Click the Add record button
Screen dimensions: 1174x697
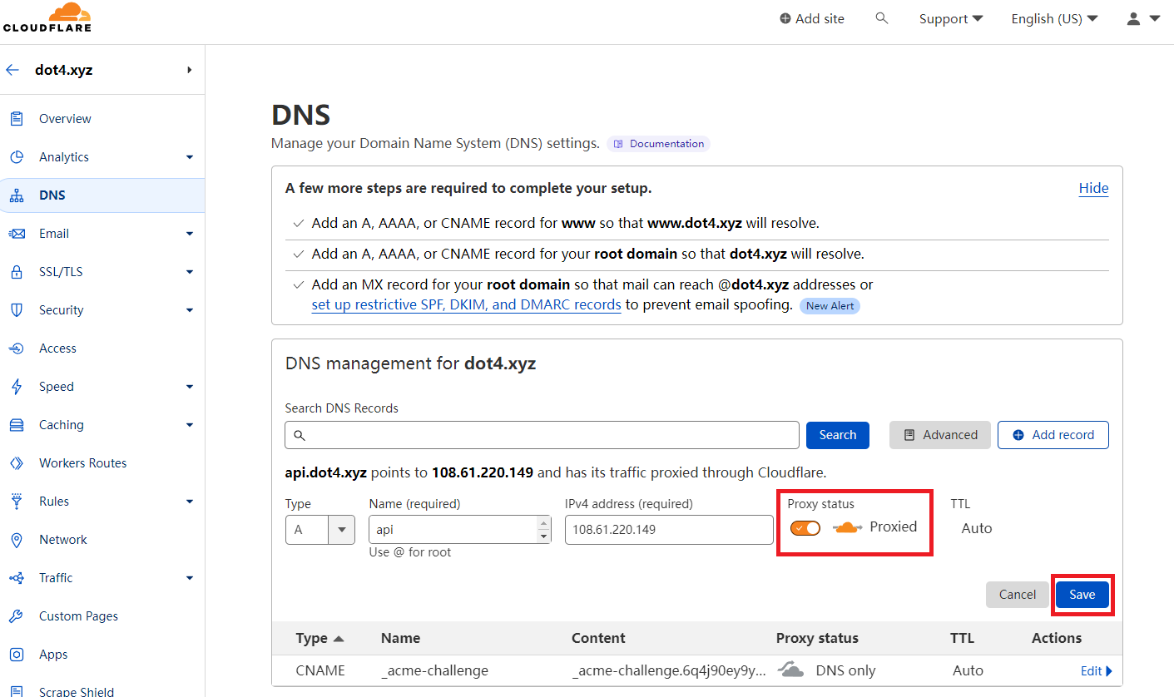(1053, 435)
